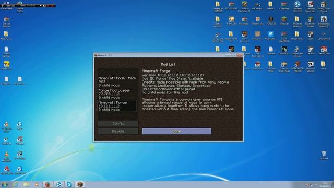Click the Done button in Mod List
The image size is (334, 188).
click(x=177, y=131)
